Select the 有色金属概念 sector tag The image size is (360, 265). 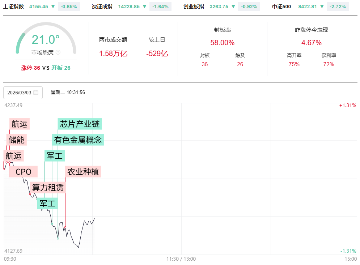78,140
